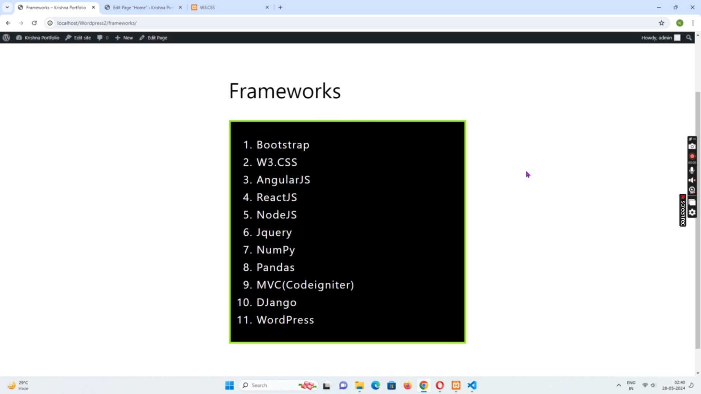Toggle the microphone in screenrec toolbar

click(x=692, y=170)
